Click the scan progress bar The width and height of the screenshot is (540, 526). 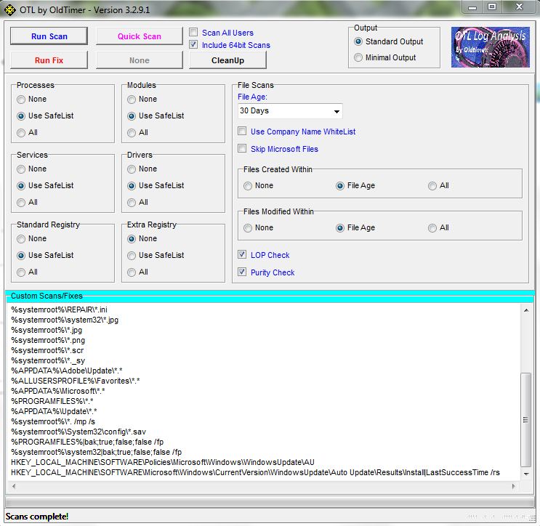tap(270, 501)
